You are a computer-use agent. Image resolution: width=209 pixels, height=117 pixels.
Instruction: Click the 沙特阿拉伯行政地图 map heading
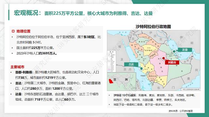pos(153,27)
